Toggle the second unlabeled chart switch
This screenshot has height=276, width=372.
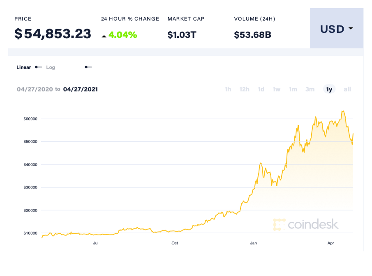(88, 67)
